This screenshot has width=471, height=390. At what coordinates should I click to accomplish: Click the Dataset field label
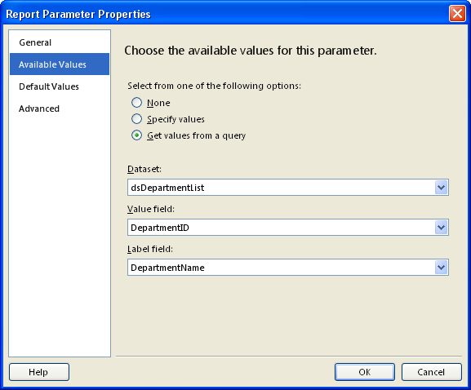(x=144, y=169)
